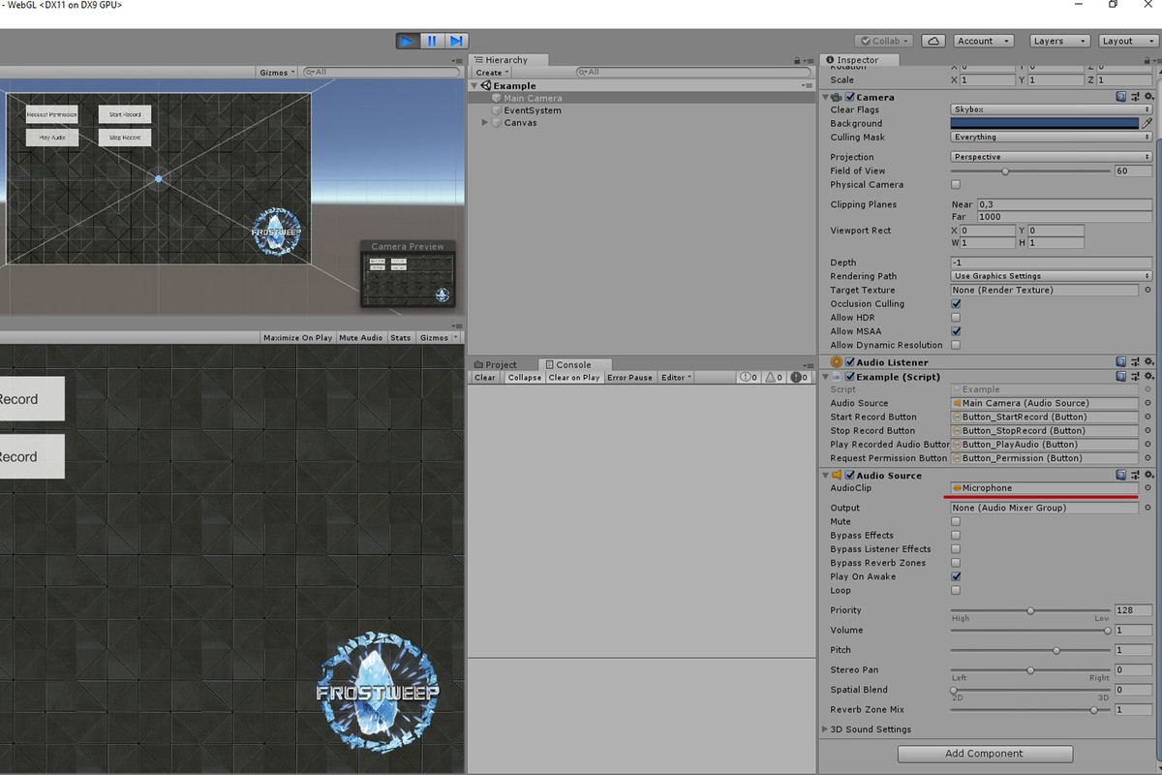This screenshot has height=775, width=1162.
Task: Open the Layers menu in the toolbar
Action: [x=1058, y=40]
